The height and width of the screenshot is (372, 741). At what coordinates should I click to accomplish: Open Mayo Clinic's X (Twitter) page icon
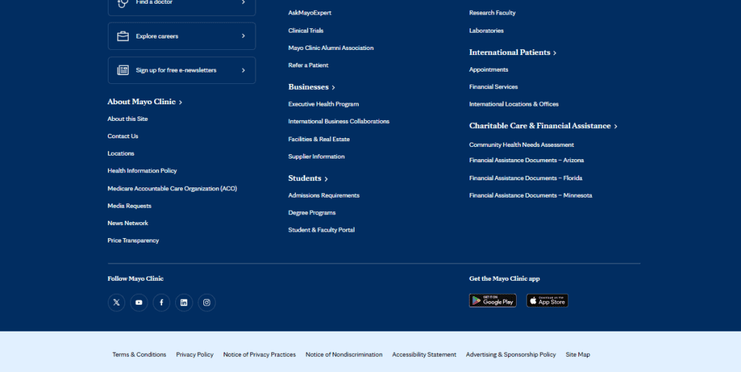pos(117,303)
